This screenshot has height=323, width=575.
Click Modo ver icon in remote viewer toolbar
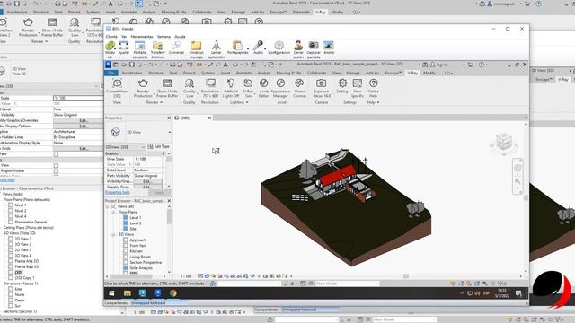[110, 46]
